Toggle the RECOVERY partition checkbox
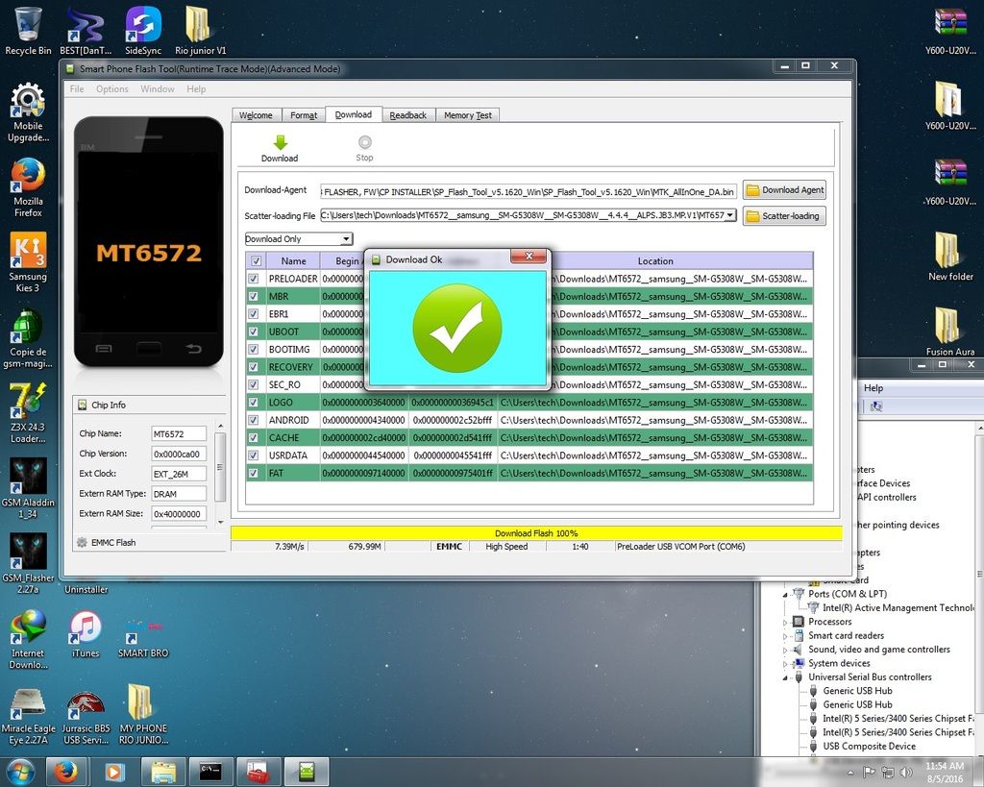984x787 pixels. (x=255, y=367)
